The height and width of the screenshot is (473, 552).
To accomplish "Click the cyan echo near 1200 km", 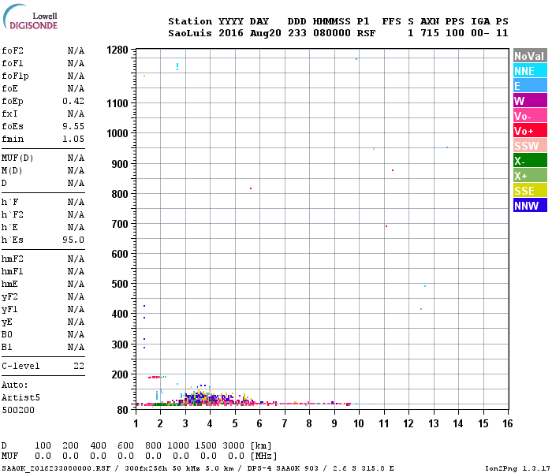I will pos(177,66).
